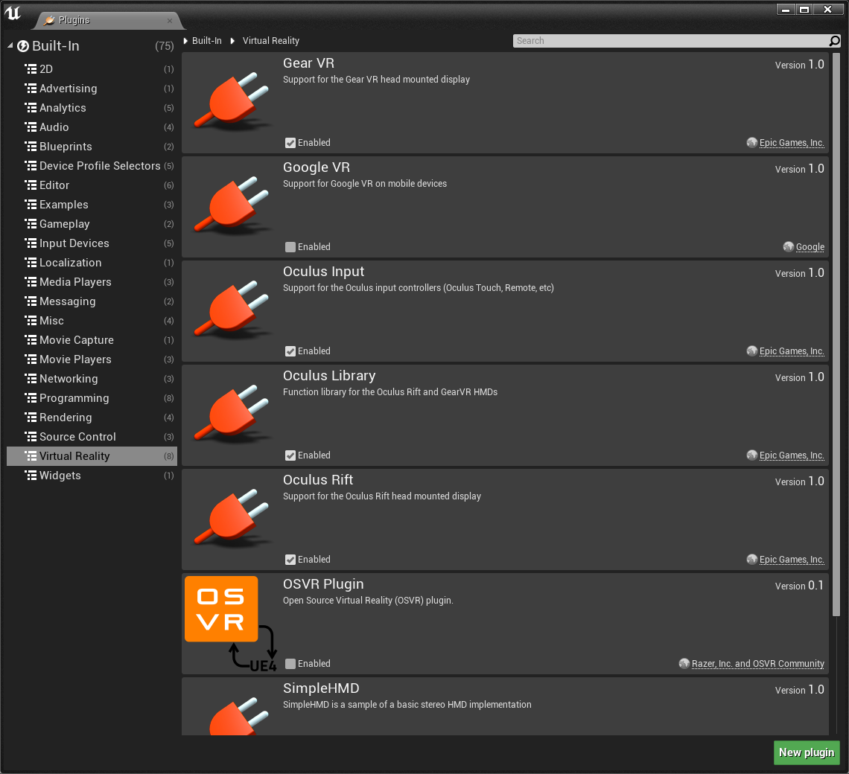This screenshot has width=849, height=774.
Task: Open the Virtual Reality breadcrumb arrow menu
Action: tap(232, 41)
